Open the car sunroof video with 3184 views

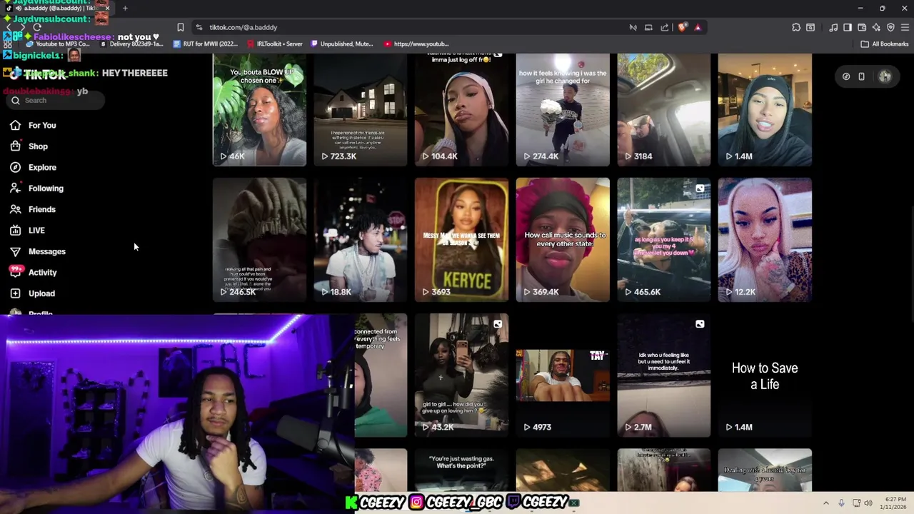coord(664,110)
